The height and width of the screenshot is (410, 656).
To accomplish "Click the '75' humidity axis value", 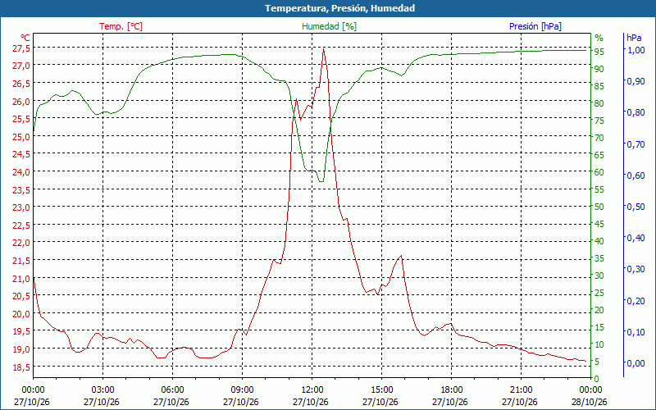I will [x=599, y=121].
